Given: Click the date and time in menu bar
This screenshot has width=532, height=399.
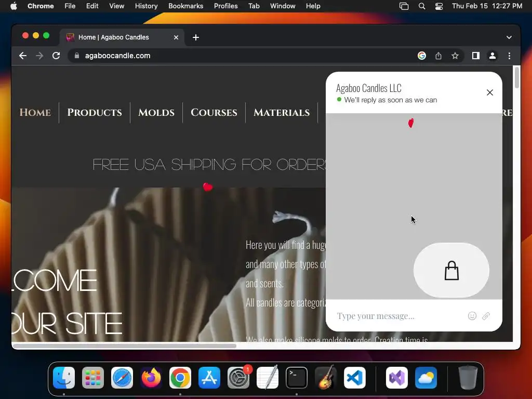Looking at the screenshot, I should tap(487, 6).
